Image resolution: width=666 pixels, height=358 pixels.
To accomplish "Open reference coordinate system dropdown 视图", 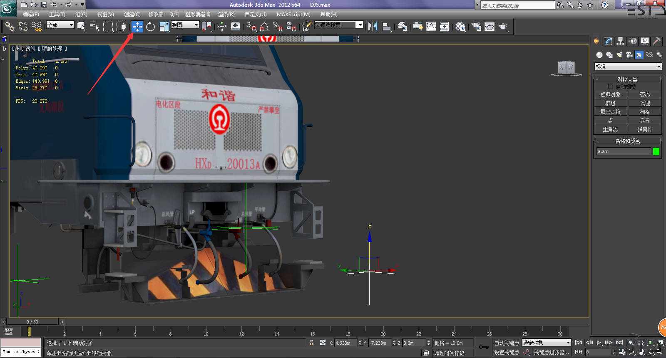I will point(185,25).
